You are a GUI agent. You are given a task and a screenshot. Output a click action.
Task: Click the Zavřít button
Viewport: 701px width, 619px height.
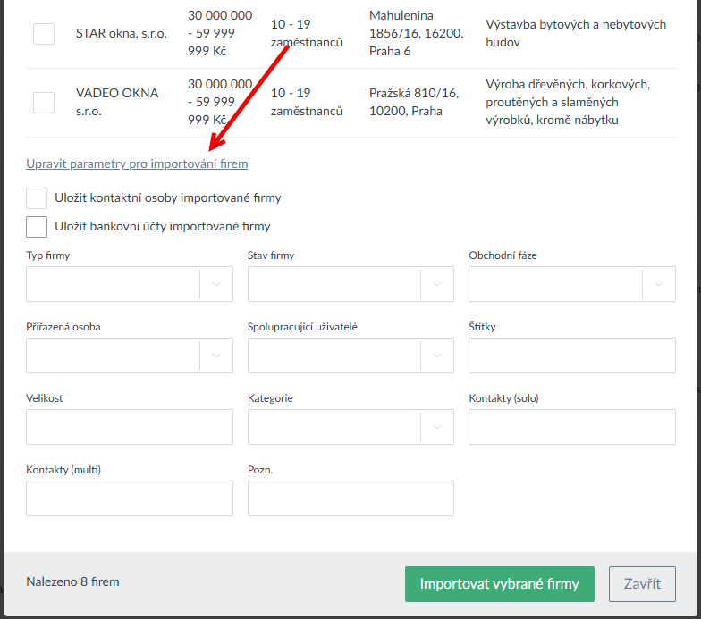coord(642,584)
